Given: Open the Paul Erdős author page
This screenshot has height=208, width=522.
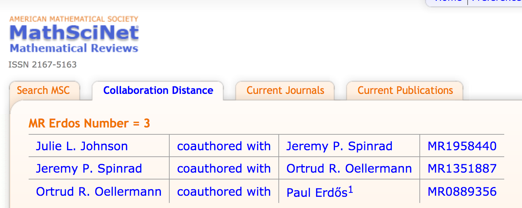Looking at the screenshot, I should click(316, 192).
